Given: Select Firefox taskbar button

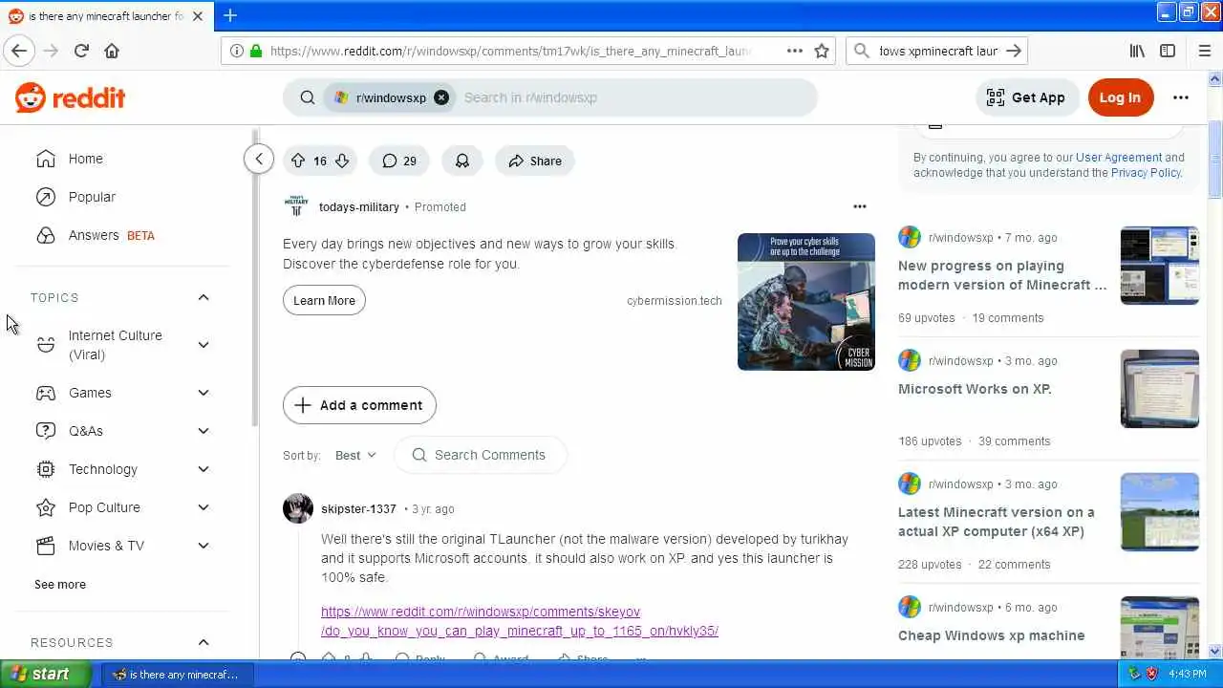Looking at the screenshot, I should [178, 674].
